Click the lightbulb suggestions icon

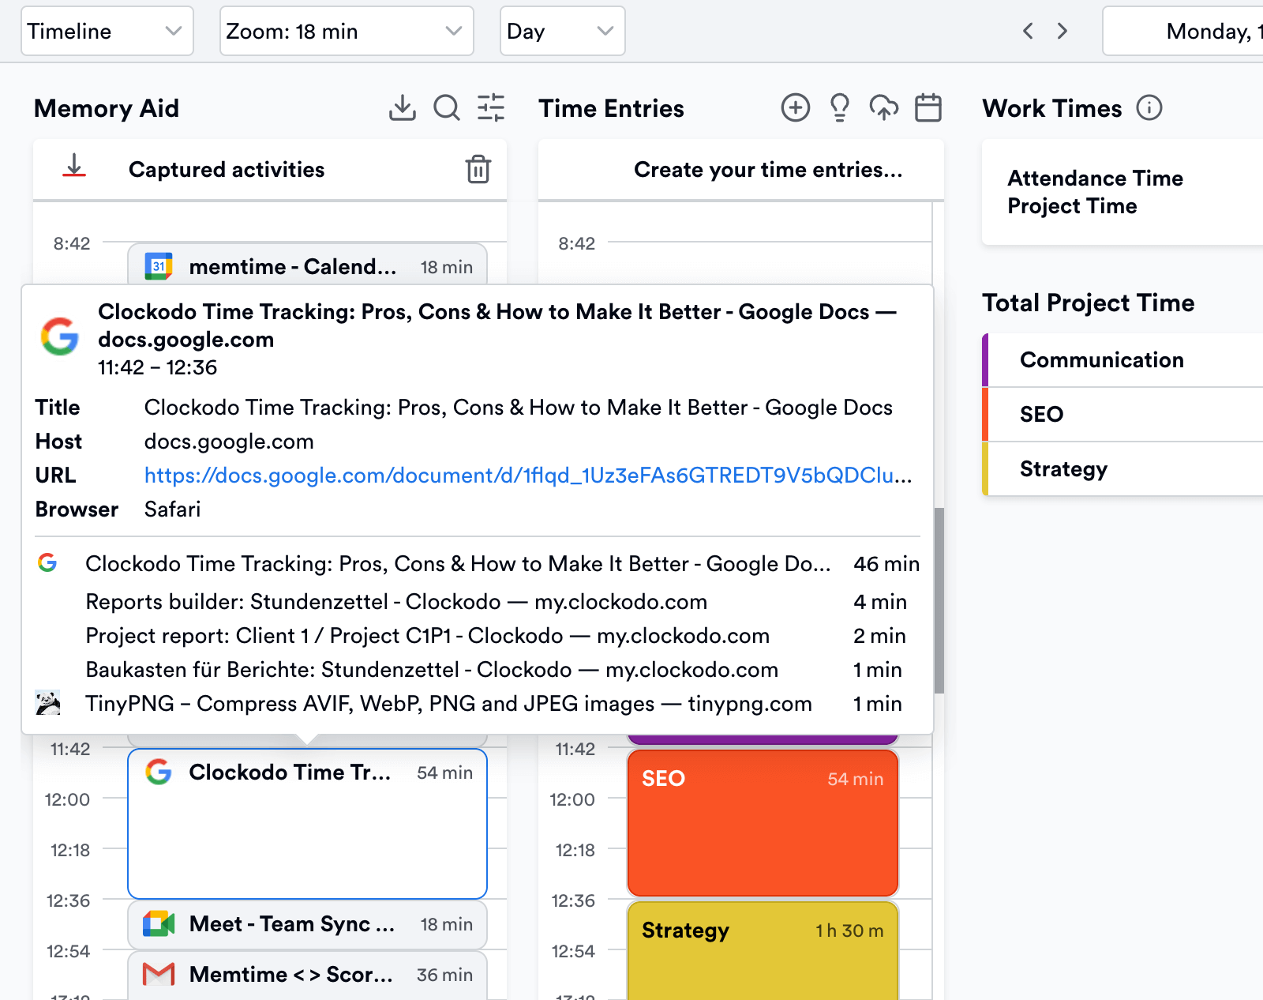pyautogui.click(x=840, y=107)
